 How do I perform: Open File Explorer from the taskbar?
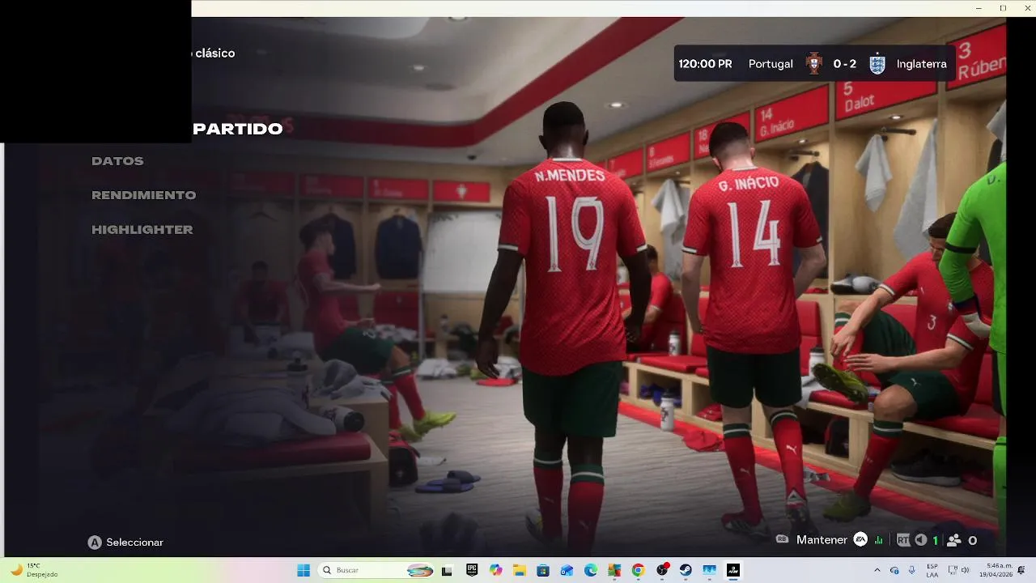point(519,570)
